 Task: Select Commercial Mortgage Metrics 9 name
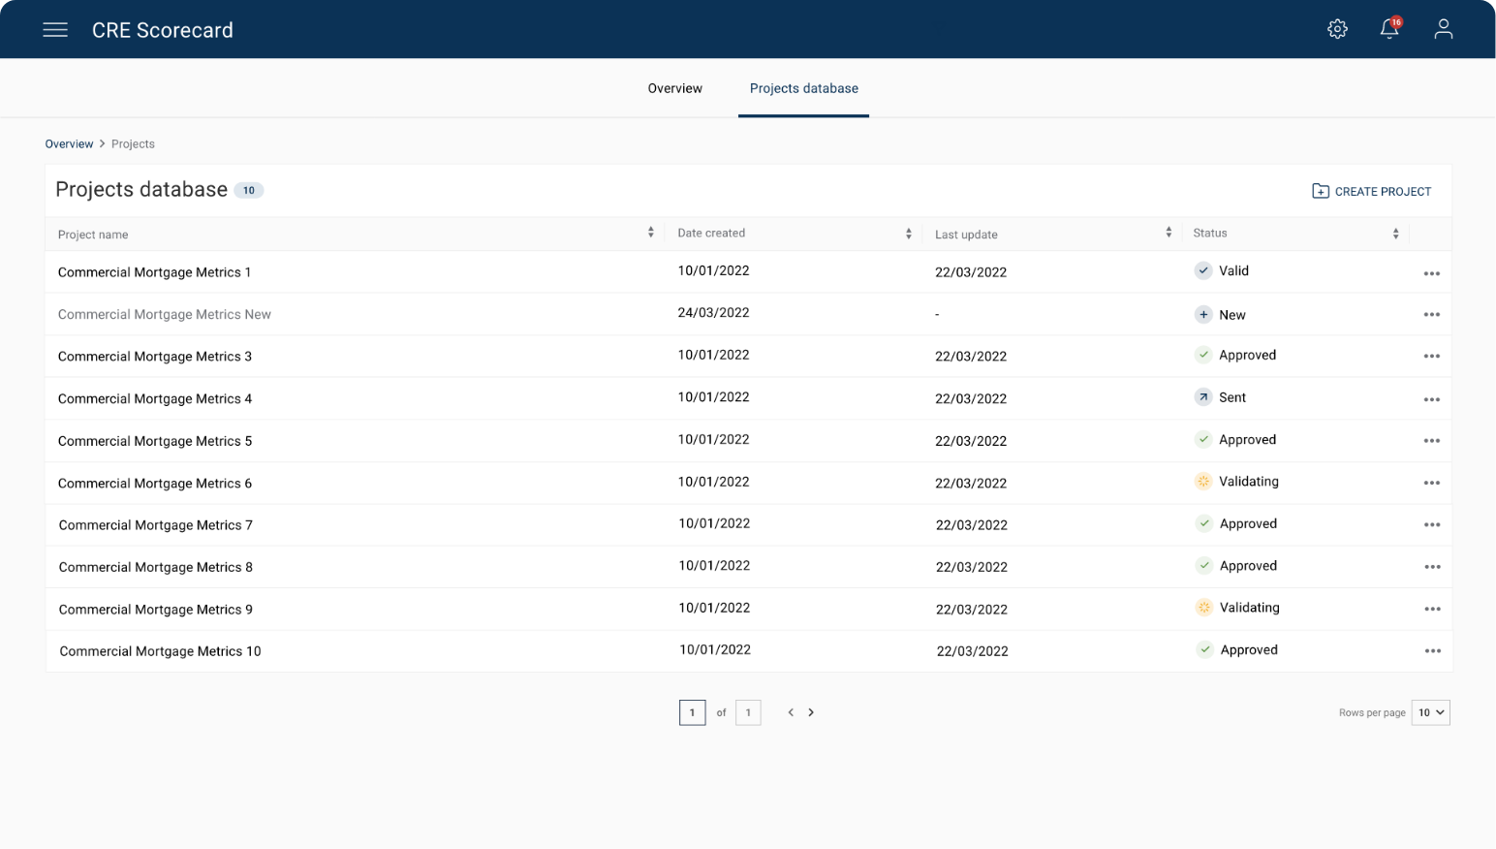(156, 610)
